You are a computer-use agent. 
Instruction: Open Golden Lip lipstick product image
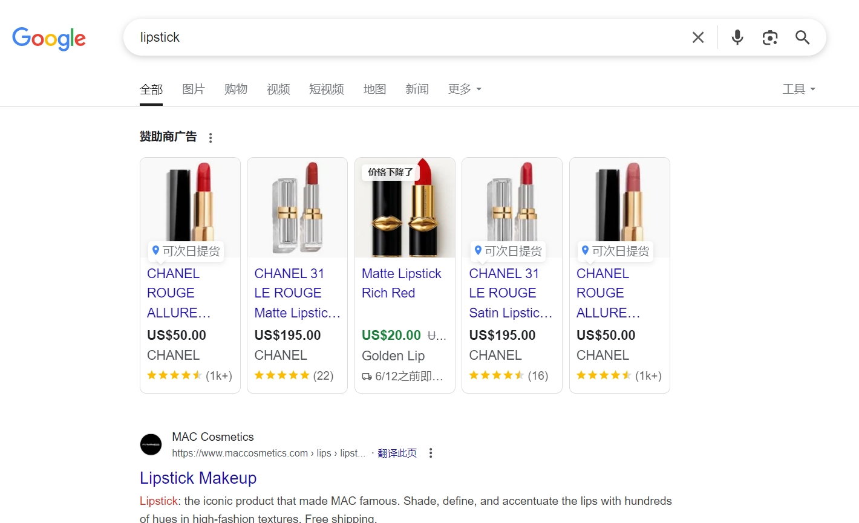(x=405, y=208)
